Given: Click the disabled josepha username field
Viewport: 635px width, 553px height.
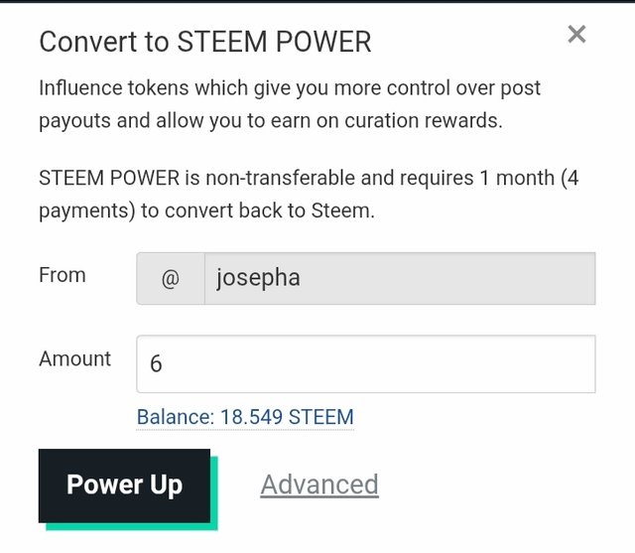Looking at the screenshot, I should (x=400, y=278).
